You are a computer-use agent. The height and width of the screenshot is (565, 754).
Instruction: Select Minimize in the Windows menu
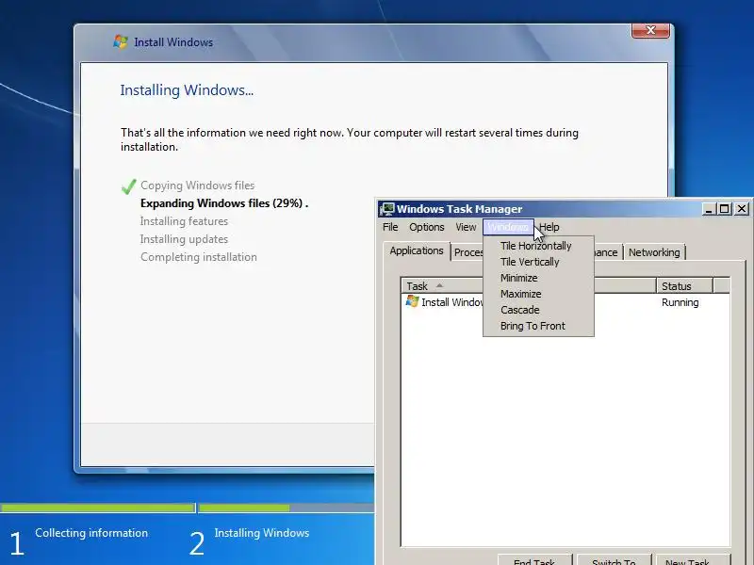click(x=538, y=278)
